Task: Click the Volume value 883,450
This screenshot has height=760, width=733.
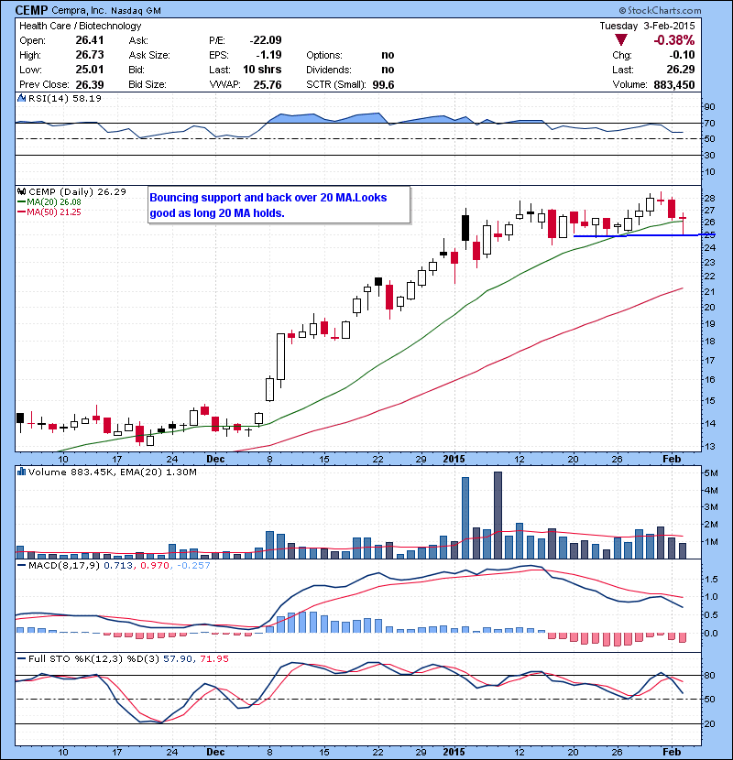Action: click(x=674, y=84)
